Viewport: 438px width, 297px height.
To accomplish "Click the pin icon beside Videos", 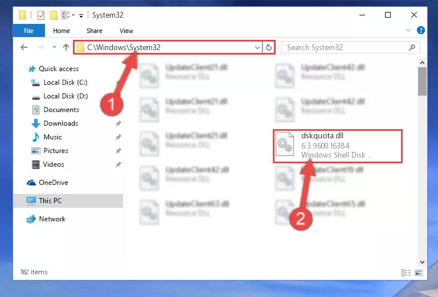I will [118, 164].
